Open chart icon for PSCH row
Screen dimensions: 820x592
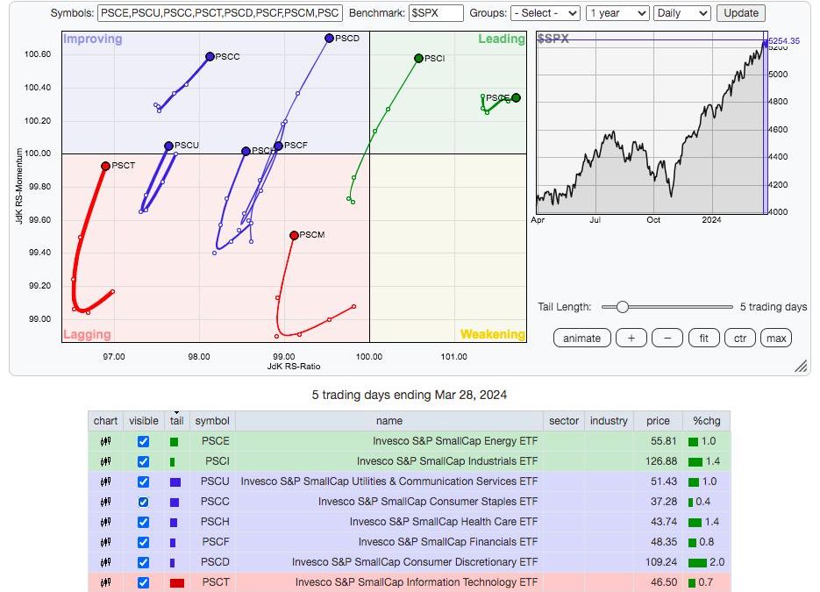pos(105,522)
